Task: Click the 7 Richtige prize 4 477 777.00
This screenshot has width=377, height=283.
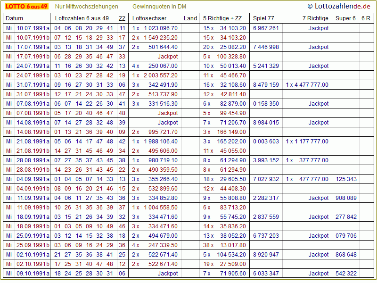Action: click(x=311, y=84)
